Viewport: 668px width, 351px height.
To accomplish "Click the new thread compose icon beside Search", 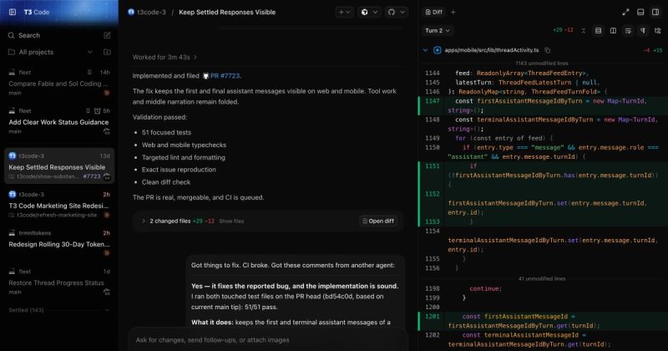I will point(107,35).
